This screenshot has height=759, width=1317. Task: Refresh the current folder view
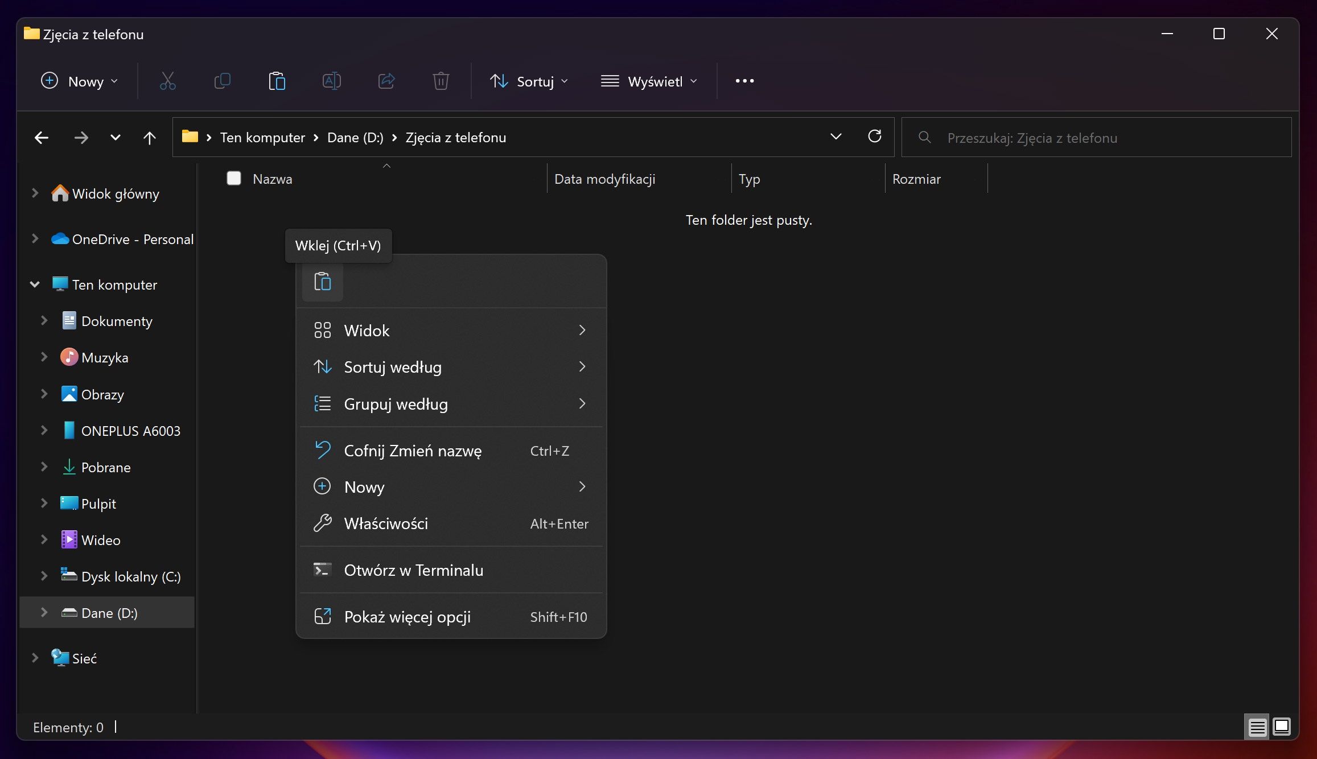coord(875,137)
